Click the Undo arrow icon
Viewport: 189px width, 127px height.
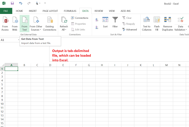coord(21,3)
